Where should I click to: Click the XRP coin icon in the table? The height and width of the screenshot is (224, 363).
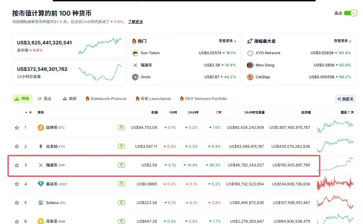[41, 165]
